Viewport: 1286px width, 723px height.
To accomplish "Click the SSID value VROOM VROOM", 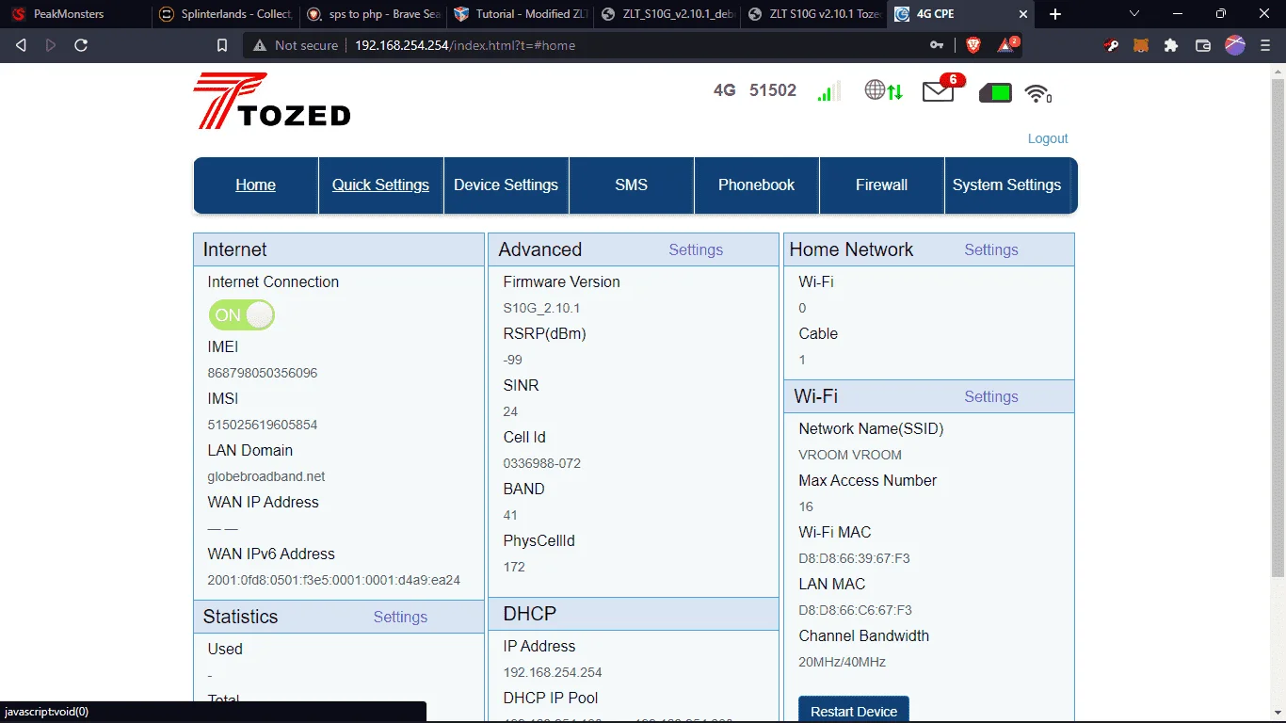I will [x=850, y=455].
